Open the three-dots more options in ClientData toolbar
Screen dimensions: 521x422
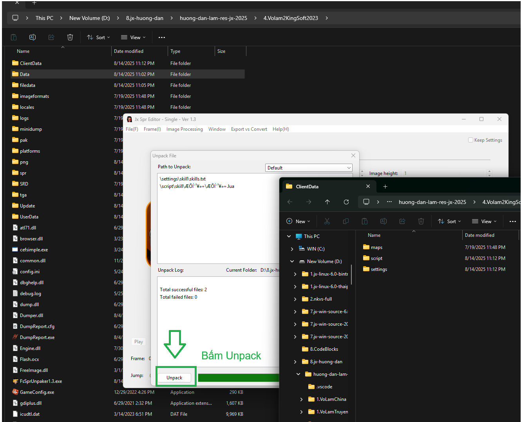coord(512,221)
